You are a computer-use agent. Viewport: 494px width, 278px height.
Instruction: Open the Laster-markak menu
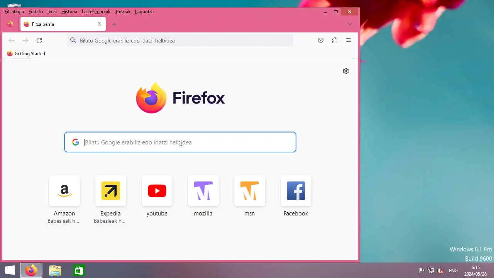pyautogui.click(x=96, y=12)
